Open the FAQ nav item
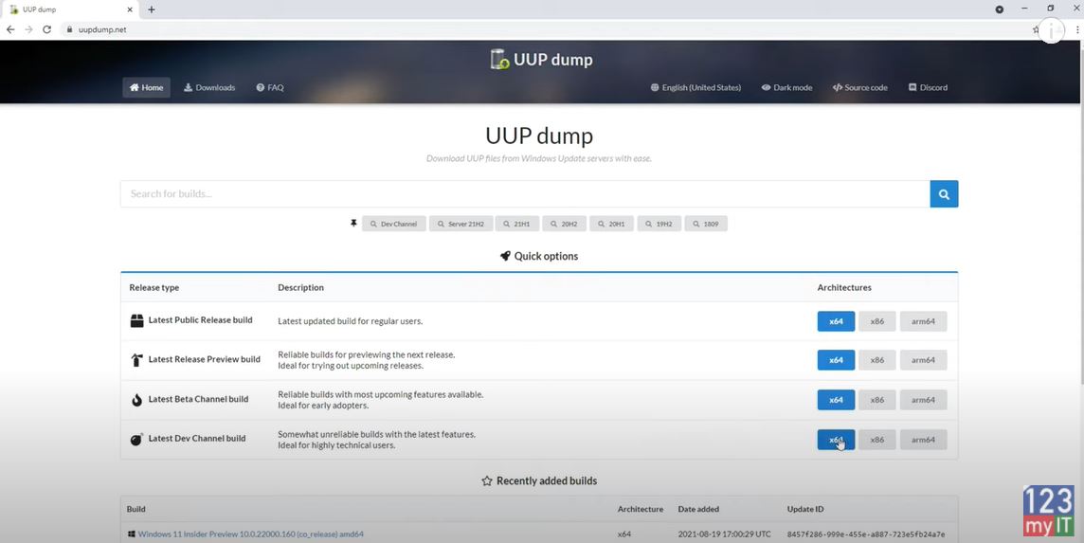 [270, 88]
